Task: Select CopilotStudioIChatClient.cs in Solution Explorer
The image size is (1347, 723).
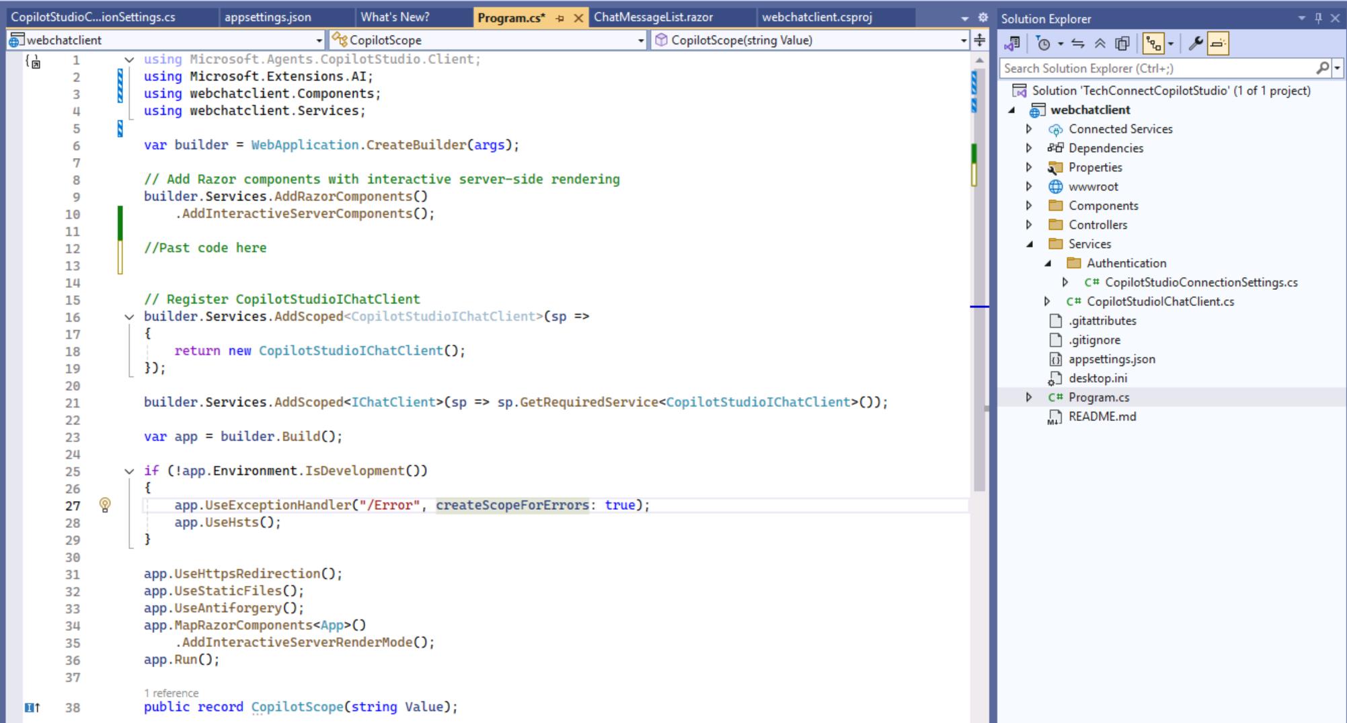Action: click(1160, 301)
